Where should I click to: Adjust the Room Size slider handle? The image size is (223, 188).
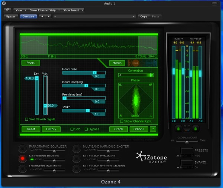click(94, 73)
